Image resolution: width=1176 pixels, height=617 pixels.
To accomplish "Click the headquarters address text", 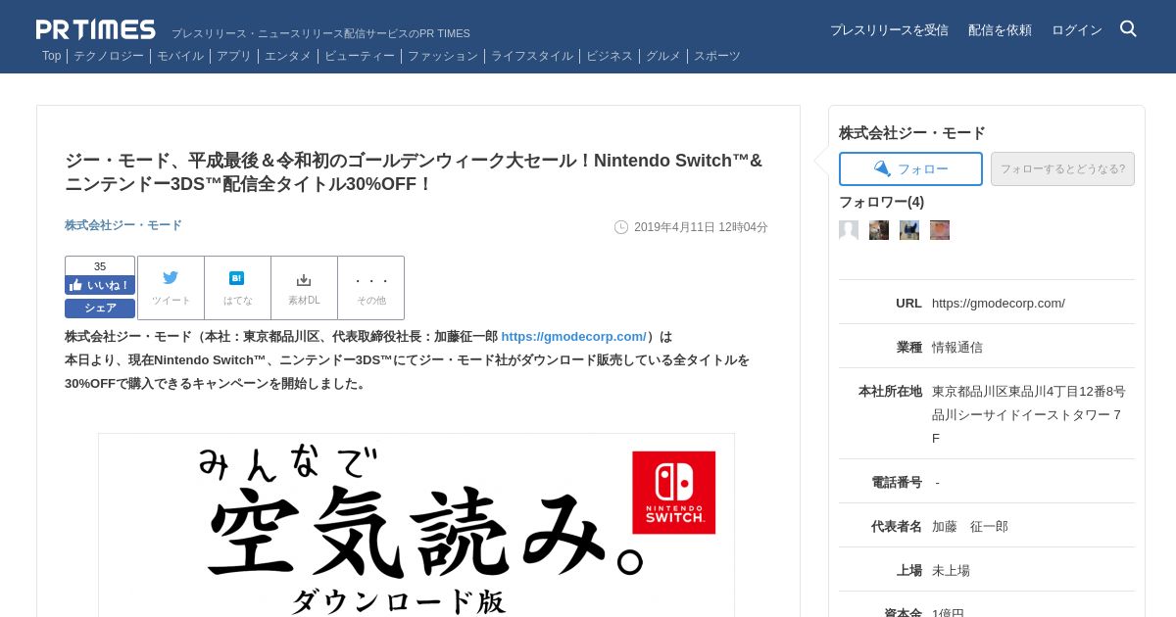I will (x=1029, y=414).
